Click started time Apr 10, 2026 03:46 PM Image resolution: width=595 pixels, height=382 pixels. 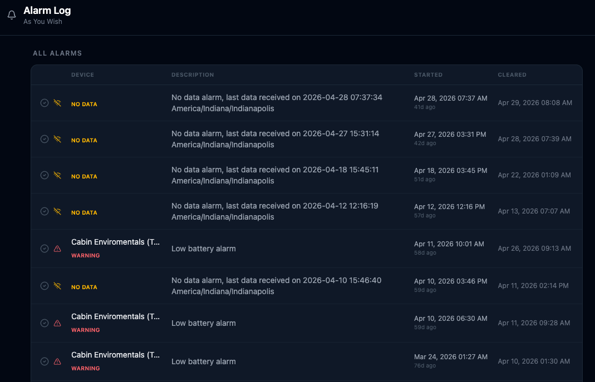[451, 281]
